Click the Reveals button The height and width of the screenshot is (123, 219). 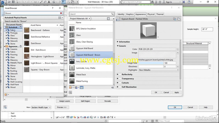[x=108, y=101]
